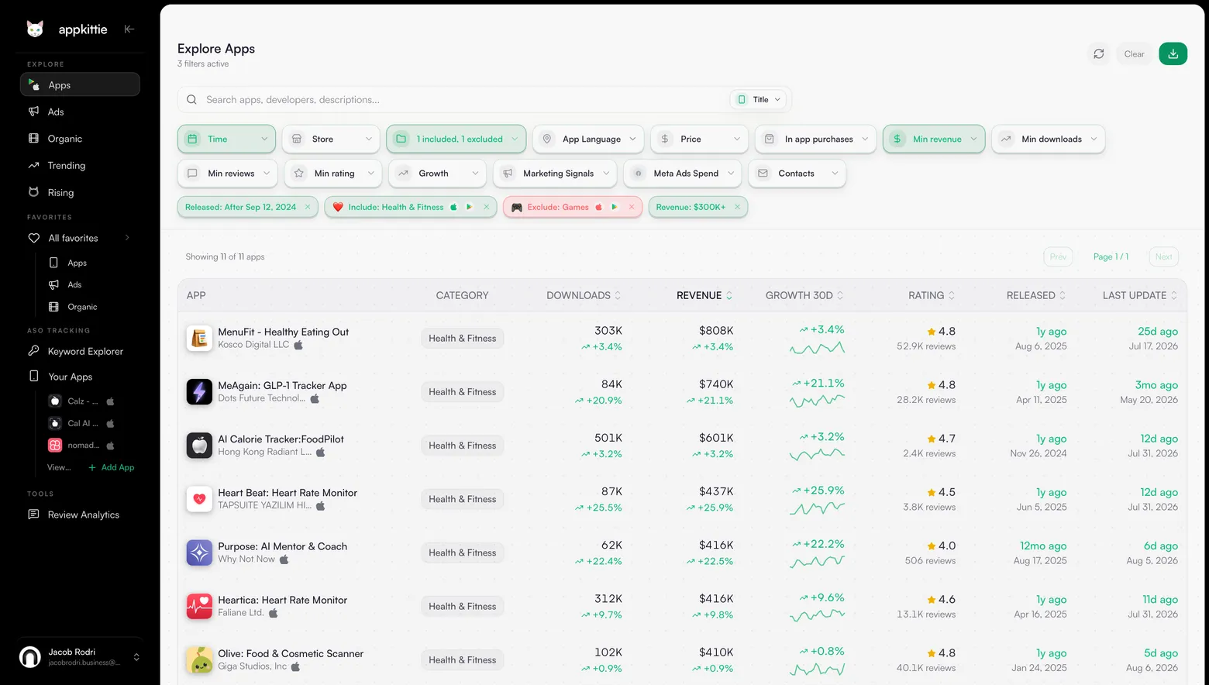1209x685 pixels.
Task: Sort by the REVENUE column header
Action: pyautogui.click(x=704, y=295)
